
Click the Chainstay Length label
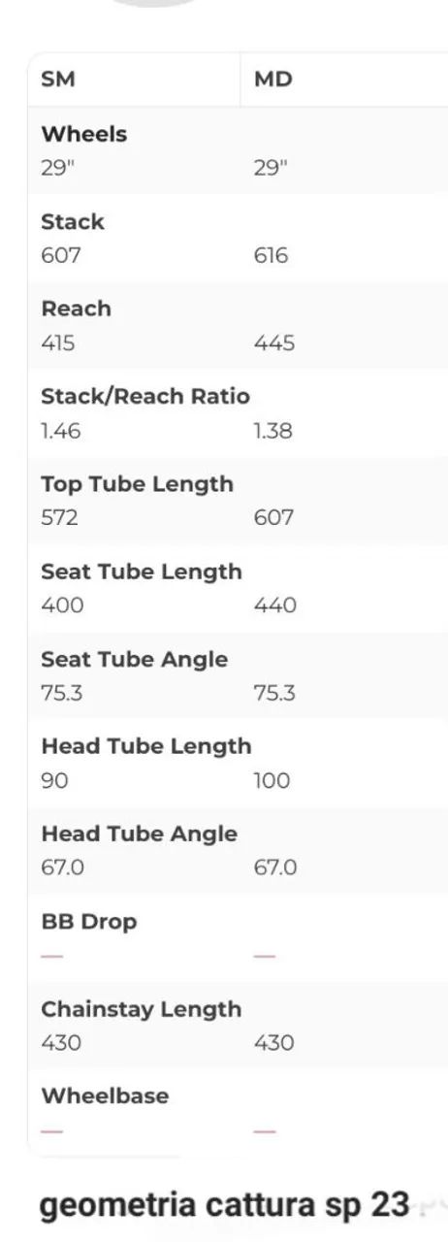(x=142, y=1009)
